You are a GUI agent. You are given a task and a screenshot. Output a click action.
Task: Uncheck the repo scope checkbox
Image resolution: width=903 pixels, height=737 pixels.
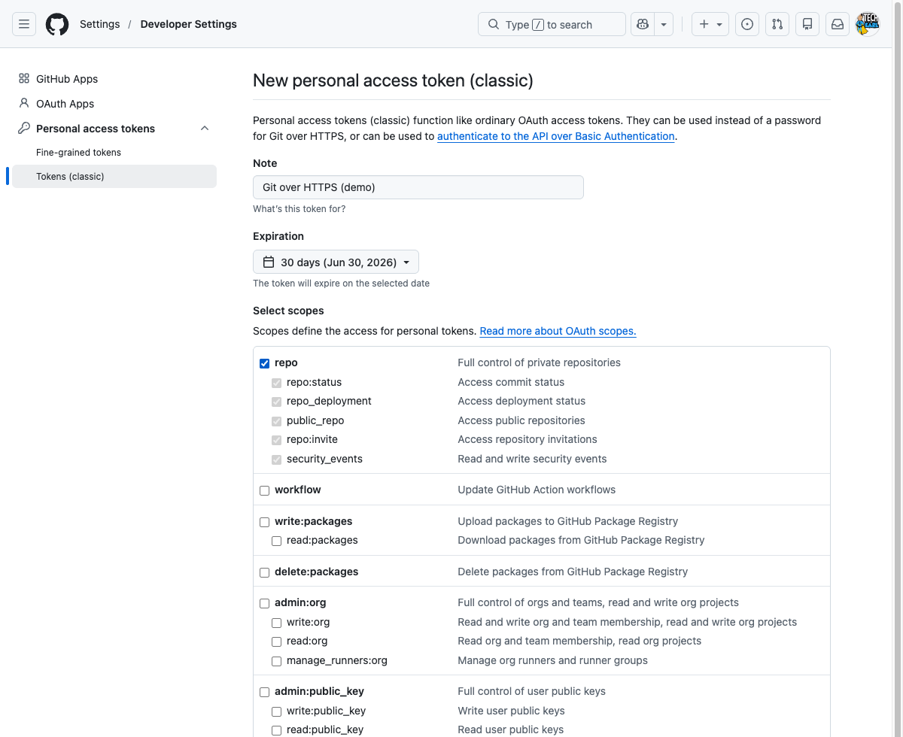[264, 363]
